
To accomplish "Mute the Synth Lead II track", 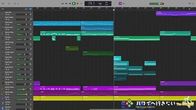I will (x=6, y=29).
